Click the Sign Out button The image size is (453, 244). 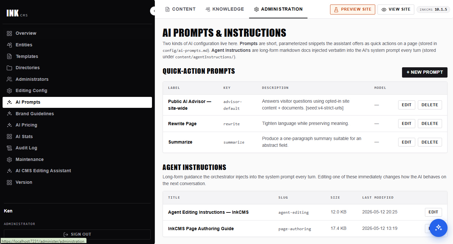click(77, 234)
